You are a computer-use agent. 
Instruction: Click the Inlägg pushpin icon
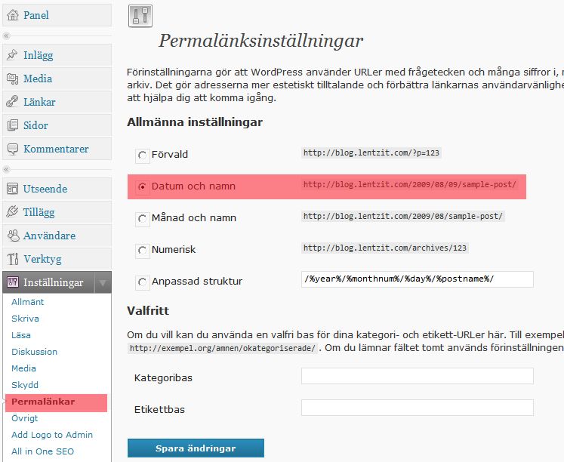click(x=12, y=55)
